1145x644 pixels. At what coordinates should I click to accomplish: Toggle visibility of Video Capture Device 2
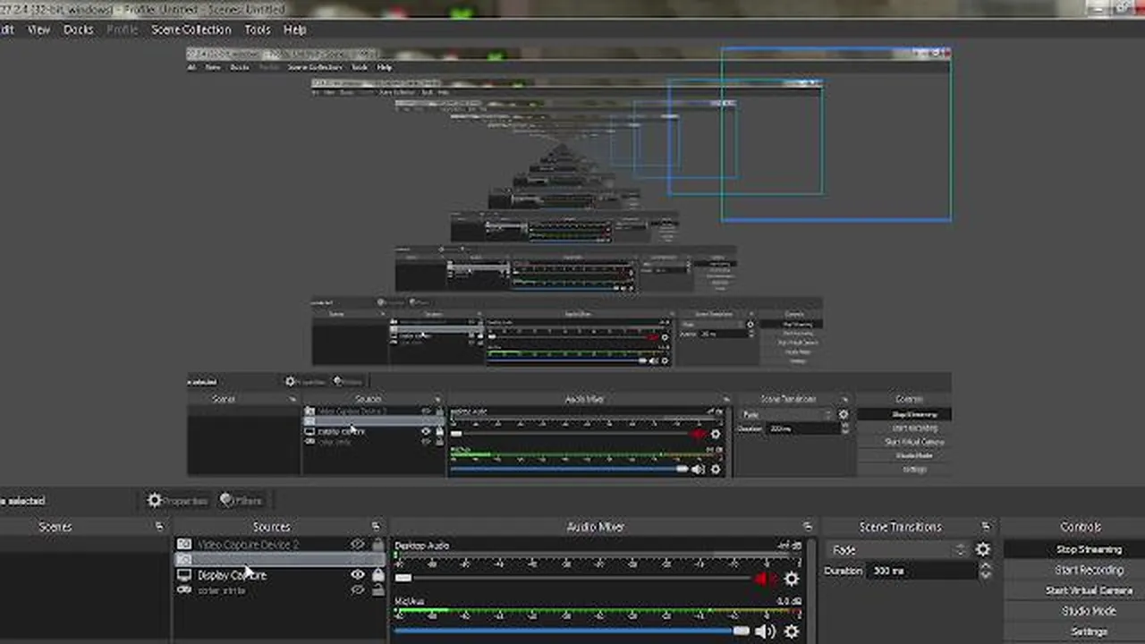point(358,544)
